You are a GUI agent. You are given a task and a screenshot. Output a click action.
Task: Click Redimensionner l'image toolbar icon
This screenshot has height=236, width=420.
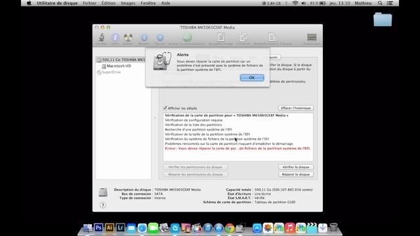point(273,37)
